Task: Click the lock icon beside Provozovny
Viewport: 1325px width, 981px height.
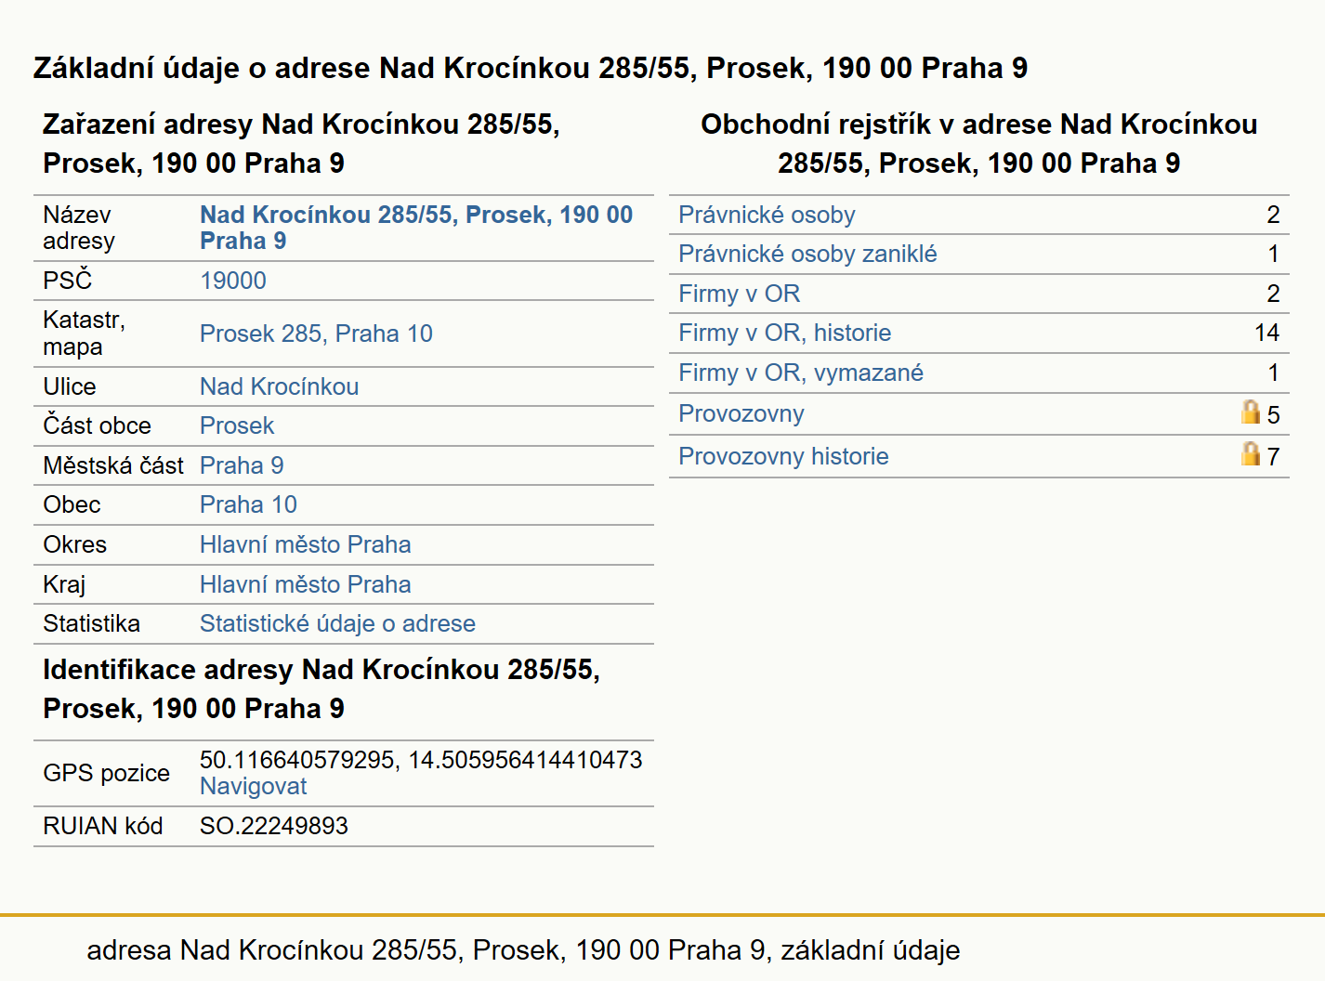Action: click(x=1251, y=412)
